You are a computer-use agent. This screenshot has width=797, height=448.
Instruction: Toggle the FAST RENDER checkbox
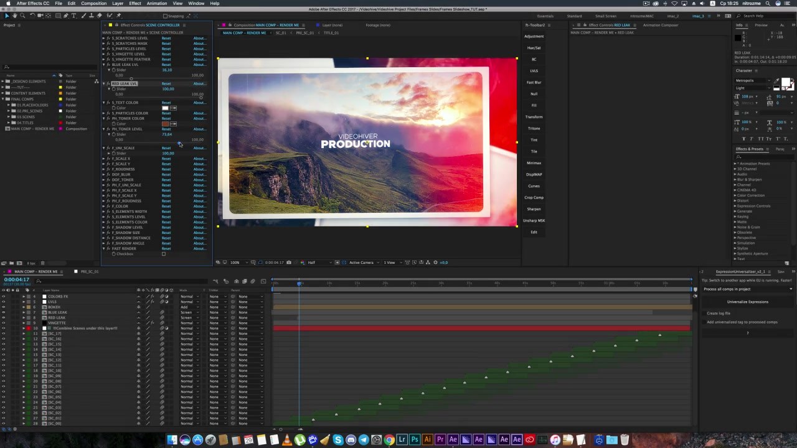(164, 254)
